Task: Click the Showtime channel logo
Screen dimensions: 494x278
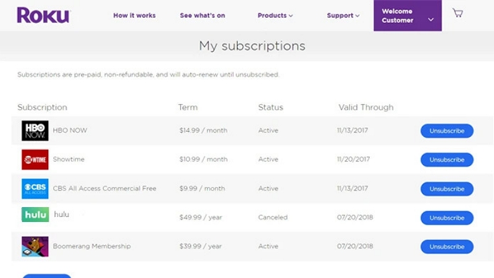Action: coord(35,160)
